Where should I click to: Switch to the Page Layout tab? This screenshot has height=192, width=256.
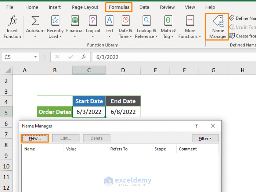click(x=85, y=7)
